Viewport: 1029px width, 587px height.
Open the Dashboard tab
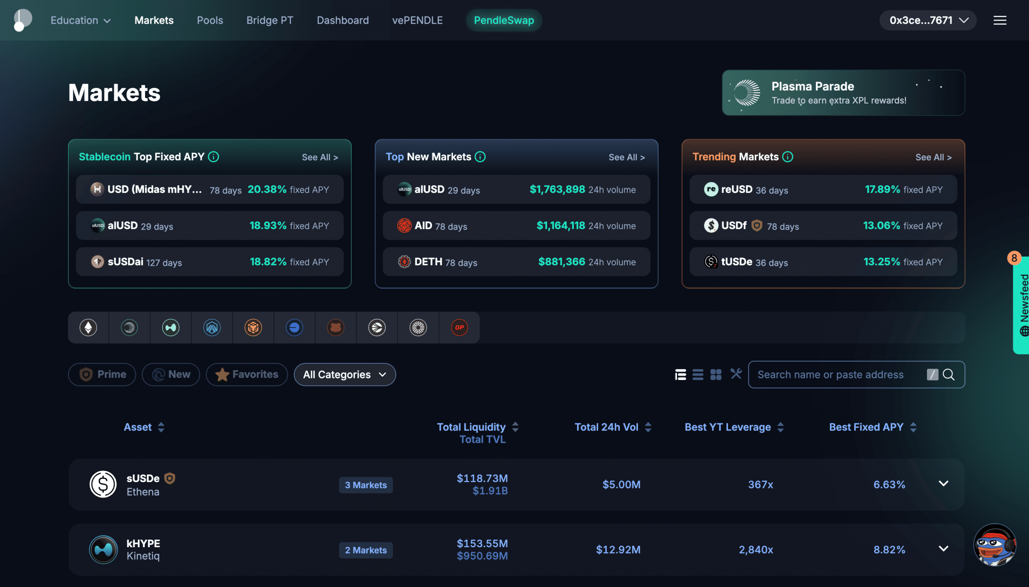click(342, 20)
